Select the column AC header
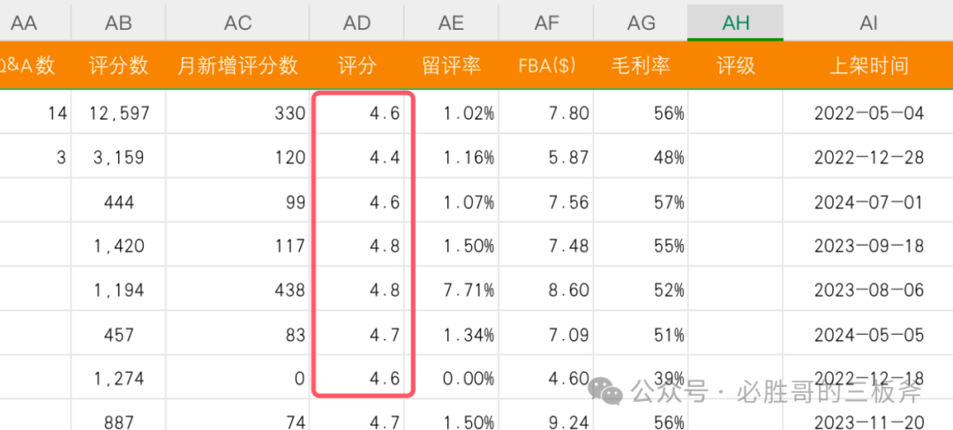953x430 pixels. [x=237, y=22]
